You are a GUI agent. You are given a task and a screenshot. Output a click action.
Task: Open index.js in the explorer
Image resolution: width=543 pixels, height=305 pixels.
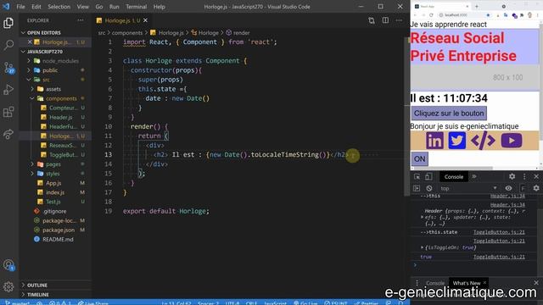pos(55,192)
